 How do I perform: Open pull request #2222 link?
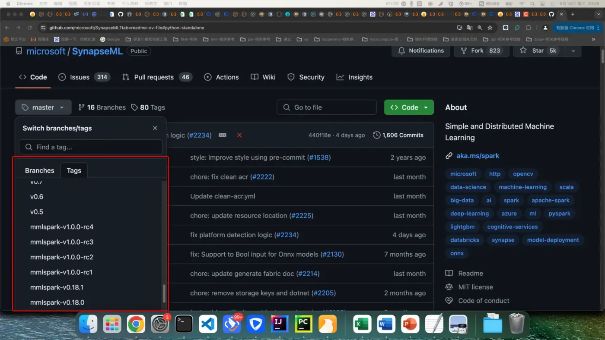click(x=262, y=177)
